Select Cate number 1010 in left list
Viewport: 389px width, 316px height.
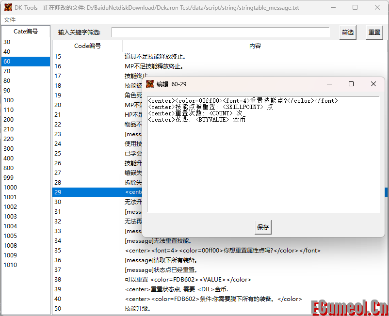pos(10,265)
